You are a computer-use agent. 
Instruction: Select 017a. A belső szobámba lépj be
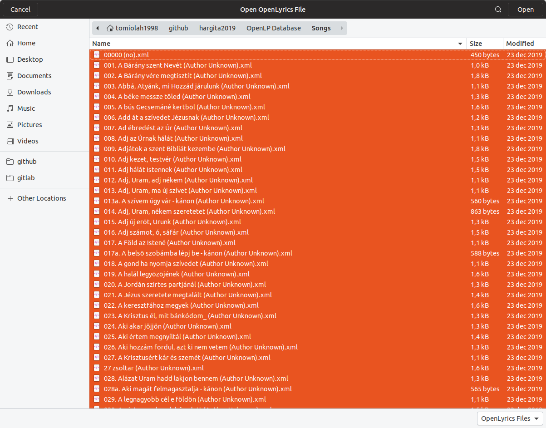(x=318, y=253)
